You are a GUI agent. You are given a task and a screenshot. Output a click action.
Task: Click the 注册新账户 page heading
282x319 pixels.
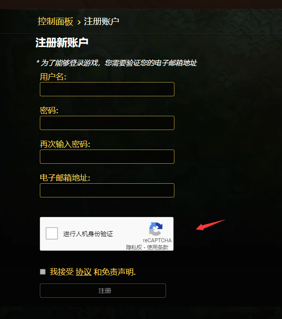point(62,43)
